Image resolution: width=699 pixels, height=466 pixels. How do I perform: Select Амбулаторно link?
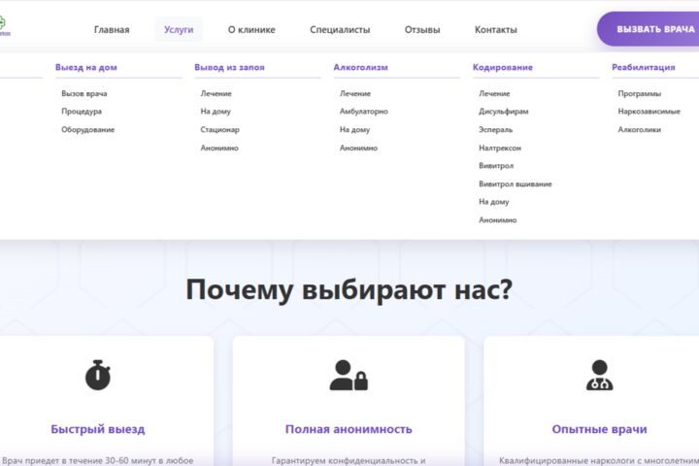[x=364, y=112]
